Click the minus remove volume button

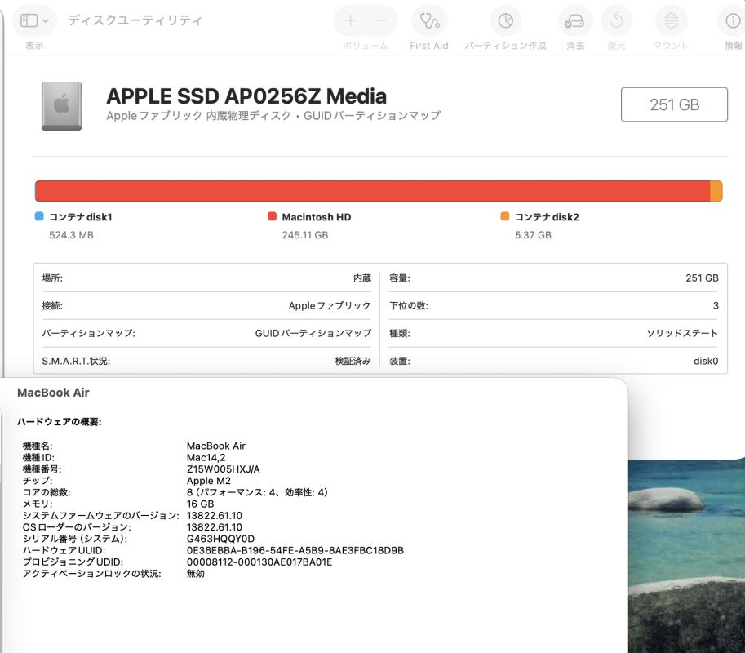pyautogui.click(x=380, y=20)
